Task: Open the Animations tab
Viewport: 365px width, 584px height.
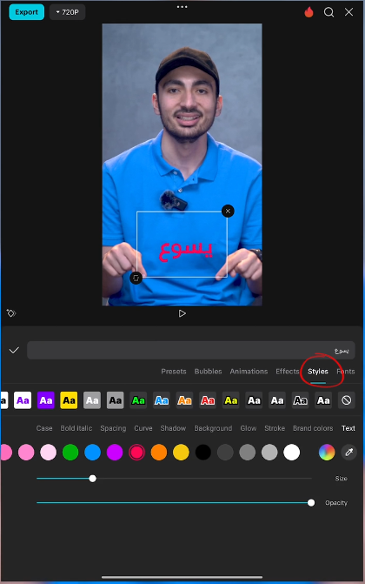Action: pyautogui.click(x=249, y=372)
